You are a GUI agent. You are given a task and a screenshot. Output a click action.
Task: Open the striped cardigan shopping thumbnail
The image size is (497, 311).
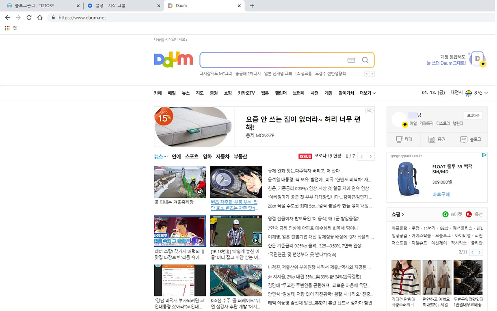click(406, 278)
